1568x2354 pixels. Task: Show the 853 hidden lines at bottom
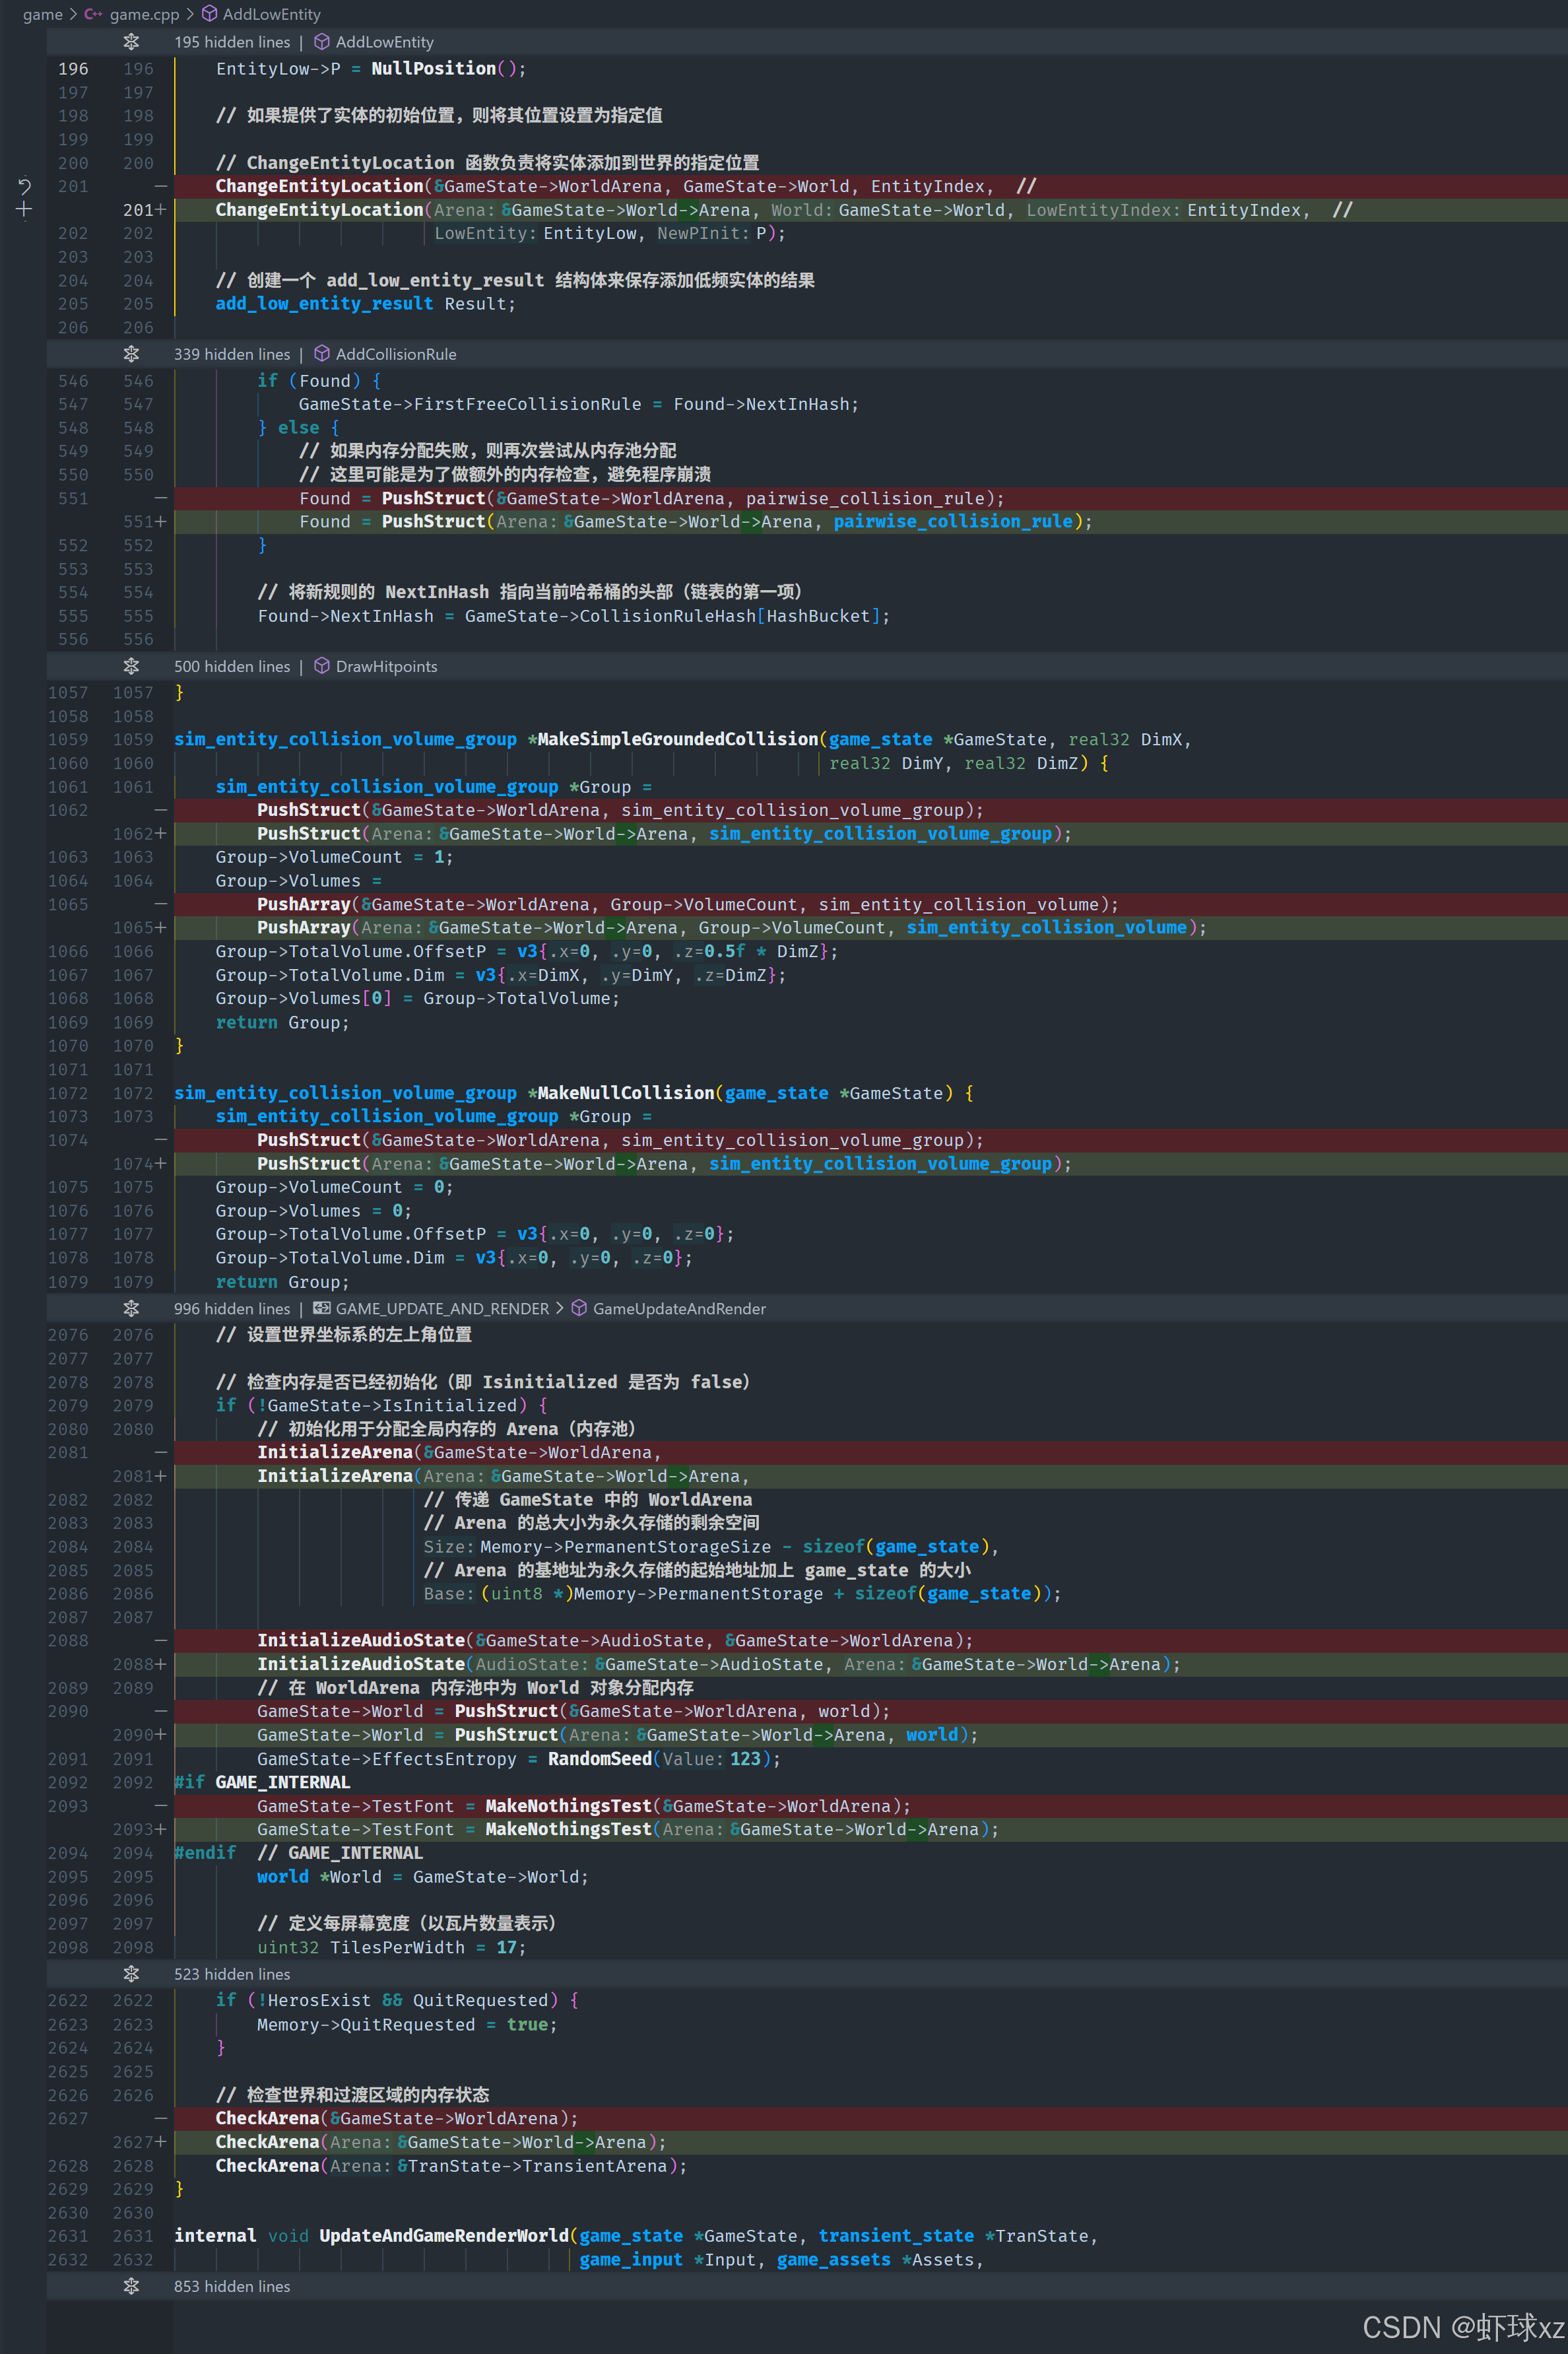tap(131, 2286)
